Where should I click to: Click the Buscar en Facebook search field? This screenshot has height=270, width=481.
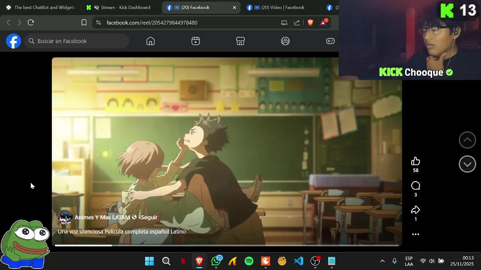pos(77,41)
